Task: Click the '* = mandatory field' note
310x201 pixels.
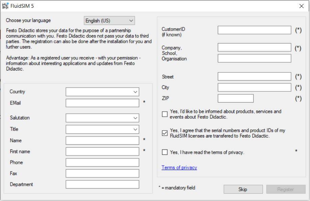Action: pyautogui.click(x=177, y=188)
